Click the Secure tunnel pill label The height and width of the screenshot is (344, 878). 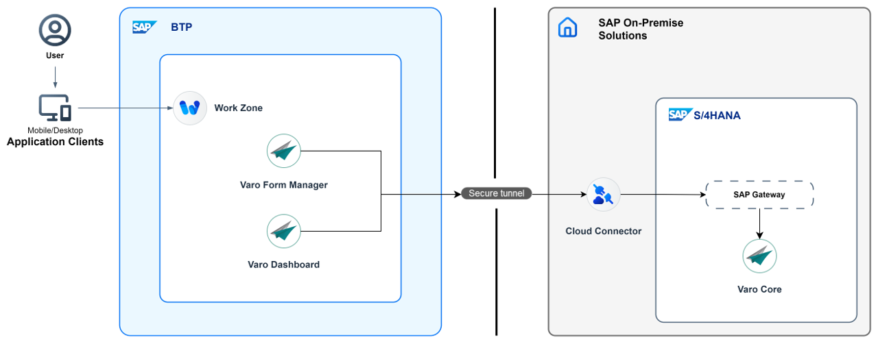click(496, 194)
